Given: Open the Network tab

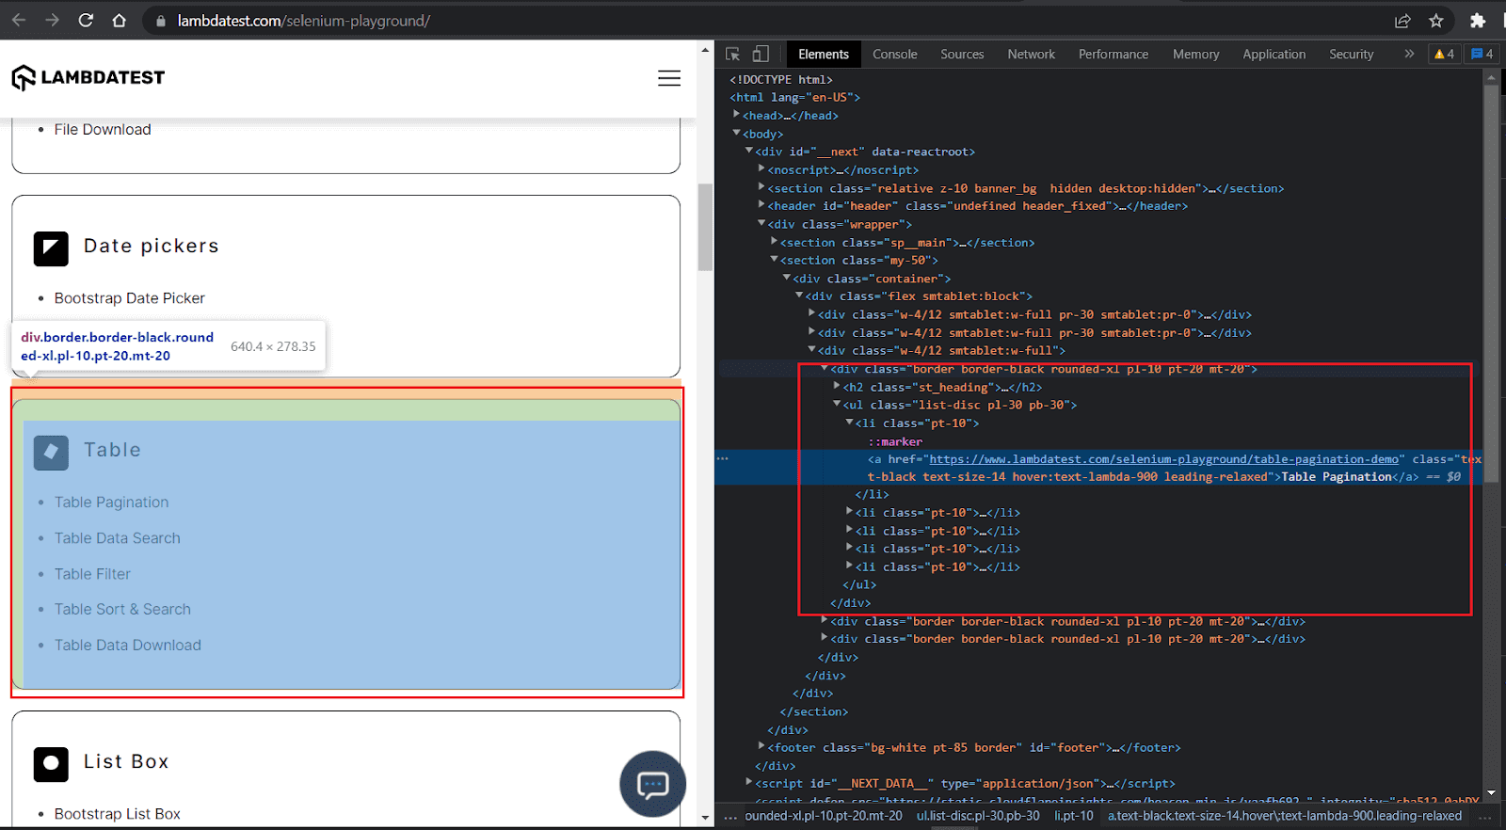Looking at the screenshot, I should pos(1032,54).
